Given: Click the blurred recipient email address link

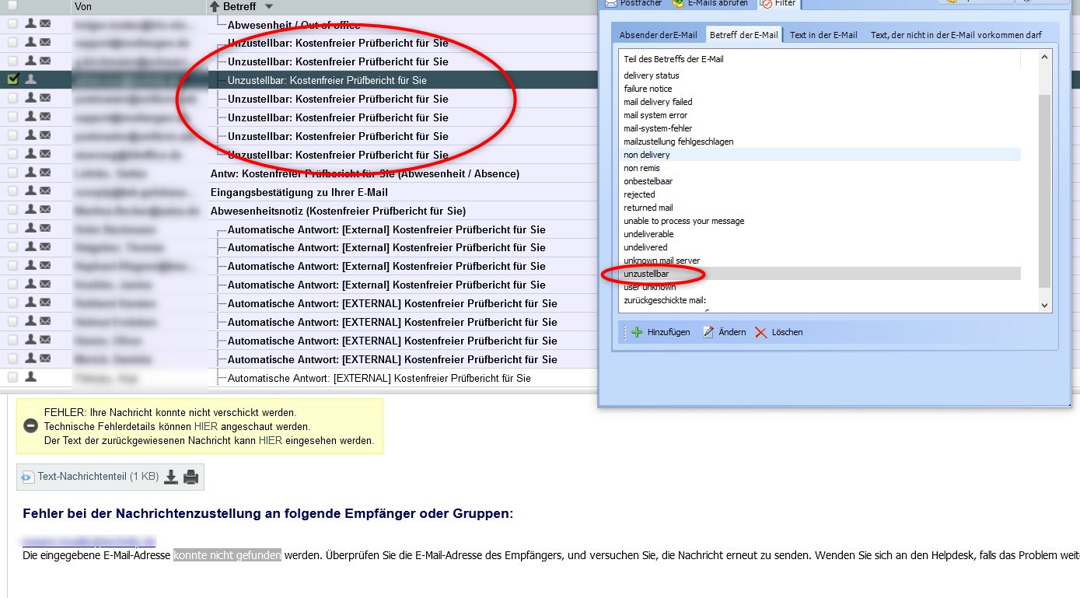Looking at the screenshot, I should coord(89,541).
